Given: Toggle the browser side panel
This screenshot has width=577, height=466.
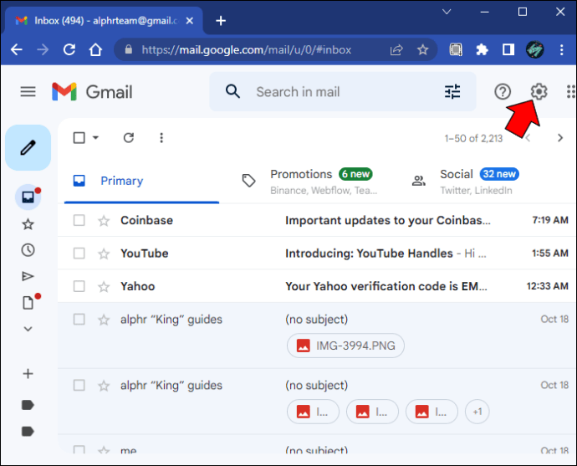Looking at the screenshot, I should pyautogui.click(x=508, y=49).
